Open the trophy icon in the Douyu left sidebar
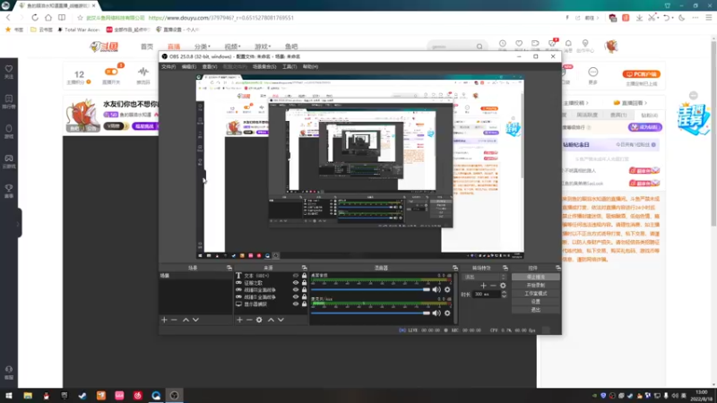The height and width of the screenshot is (403, 717). (x=9, y=191)
